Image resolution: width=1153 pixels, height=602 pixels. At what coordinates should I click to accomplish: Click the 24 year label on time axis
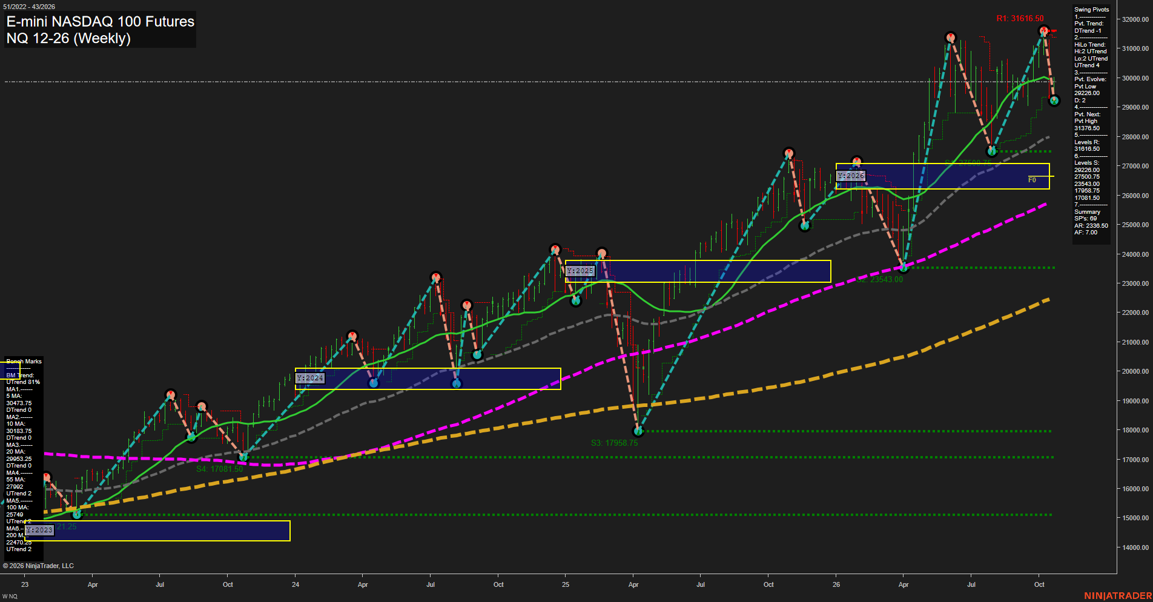(x=296, y=584)
